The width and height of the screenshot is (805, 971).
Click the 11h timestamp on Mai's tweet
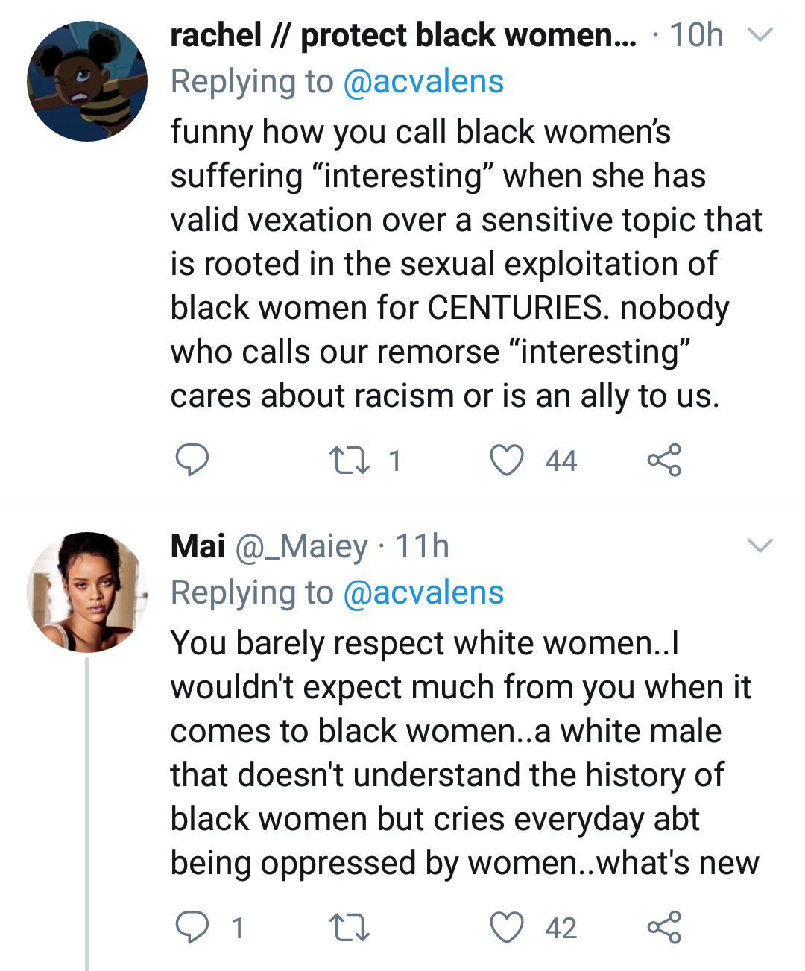[422, 546]
